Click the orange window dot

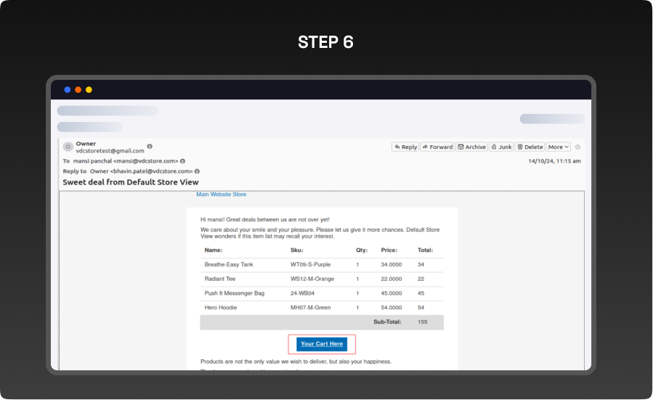click(78, 90)
